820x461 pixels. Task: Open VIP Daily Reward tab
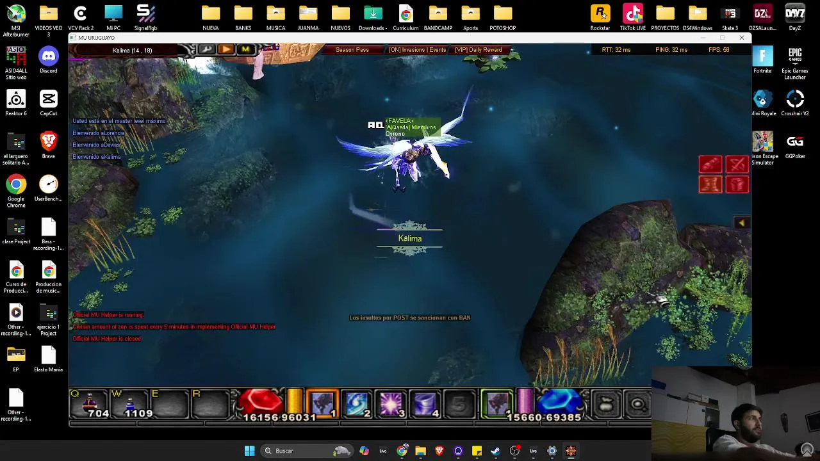[x=478, y=50]
